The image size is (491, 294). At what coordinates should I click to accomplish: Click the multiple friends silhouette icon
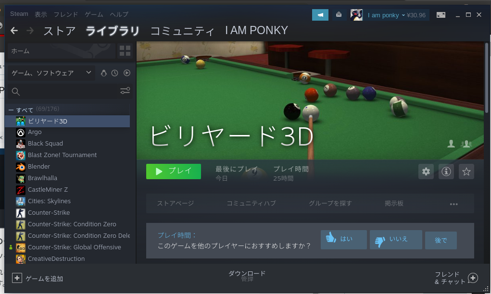pyautogui.click(x=466, y=144)
